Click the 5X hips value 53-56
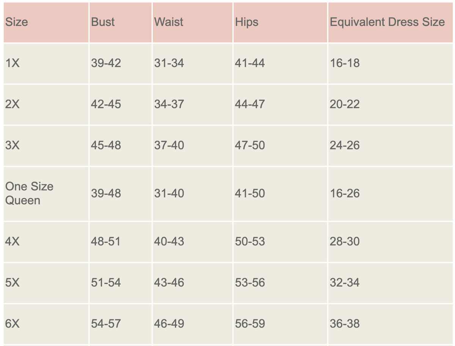Screen dimensions: 455x346 [x=250, y=283]
